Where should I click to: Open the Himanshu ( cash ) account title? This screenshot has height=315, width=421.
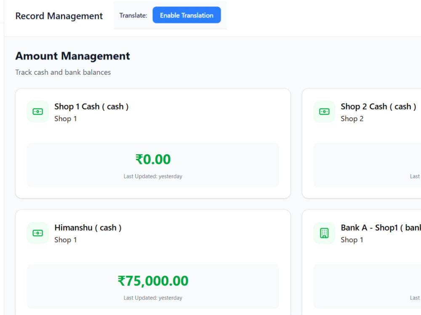pos(88,228)
